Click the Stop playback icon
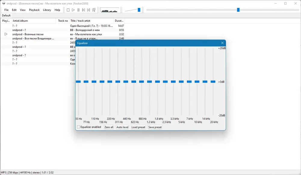The height and width of the screenshot is (175, 301). [x=68, y=10]
